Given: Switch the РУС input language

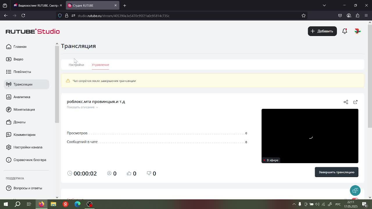Looking at the screenshot, I should click(x=338, y=204).
